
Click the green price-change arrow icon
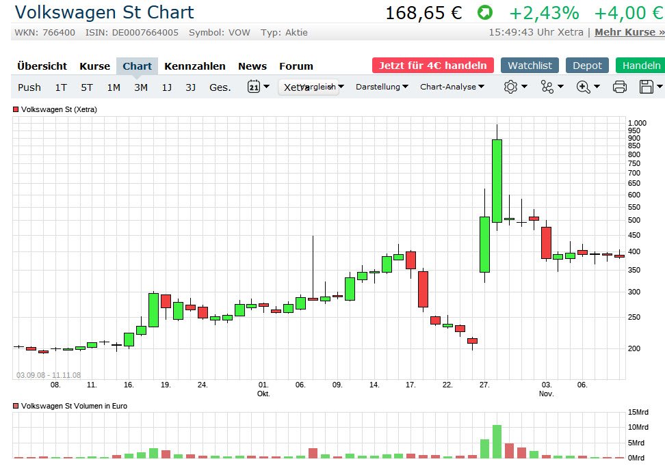(485, 12)
